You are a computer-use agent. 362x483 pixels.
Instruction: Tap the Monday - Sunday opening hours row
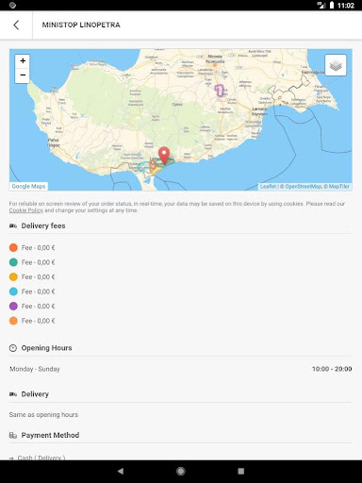pyautogui.click(x=181, y=369)
